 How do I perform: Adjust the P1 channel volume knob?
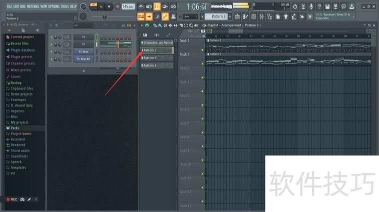tap(60, 37)
